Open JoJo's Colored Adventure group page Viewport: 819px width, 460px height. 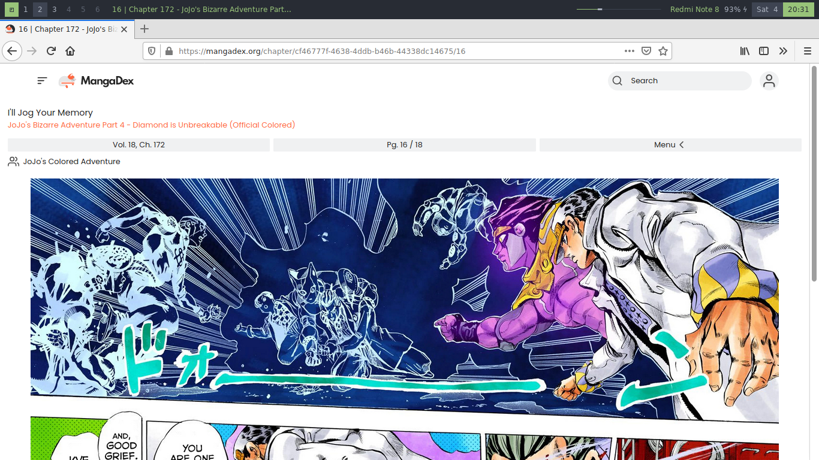pyautogui.click(x=71, y=162)
